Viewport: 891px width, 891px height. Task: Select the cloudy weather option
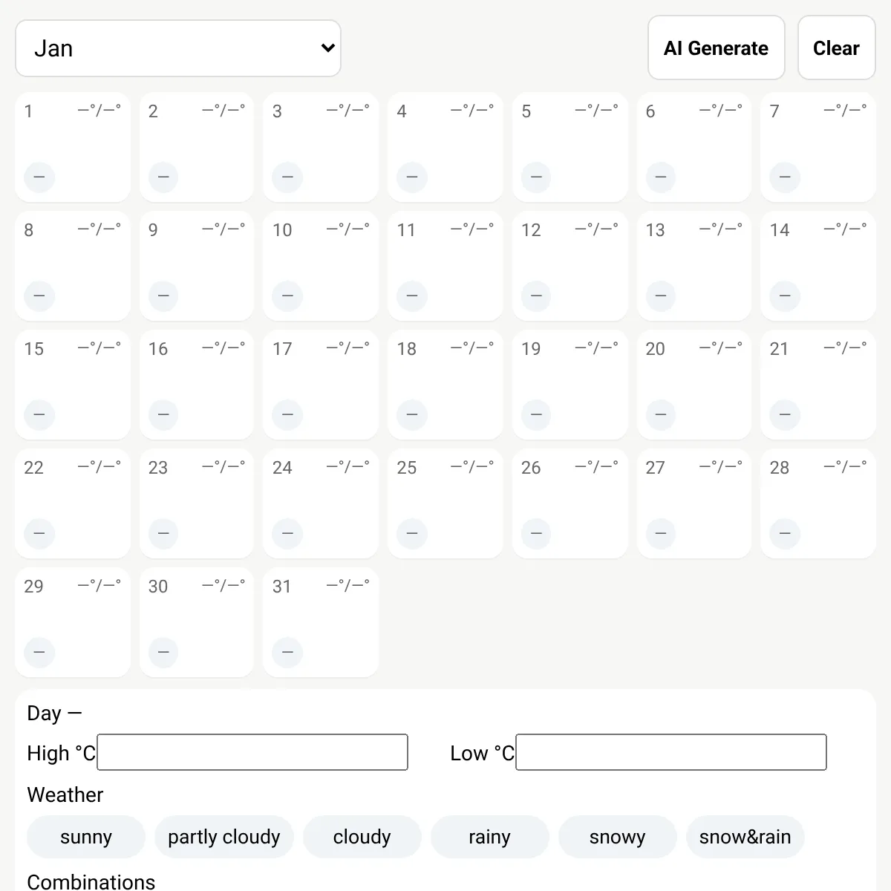pos(362,837)
